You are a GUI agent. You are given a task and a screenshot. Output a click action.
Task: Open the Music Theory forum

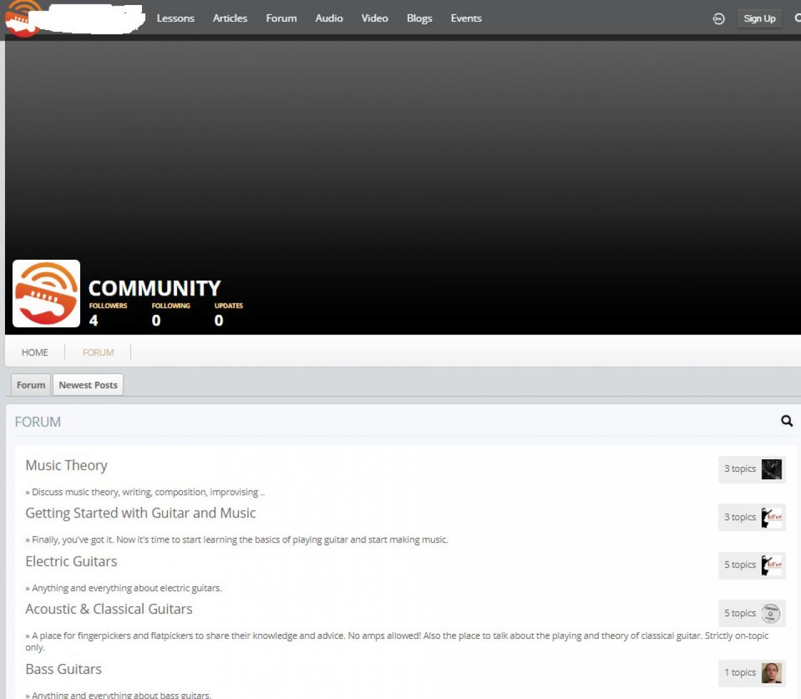point(66,466)
